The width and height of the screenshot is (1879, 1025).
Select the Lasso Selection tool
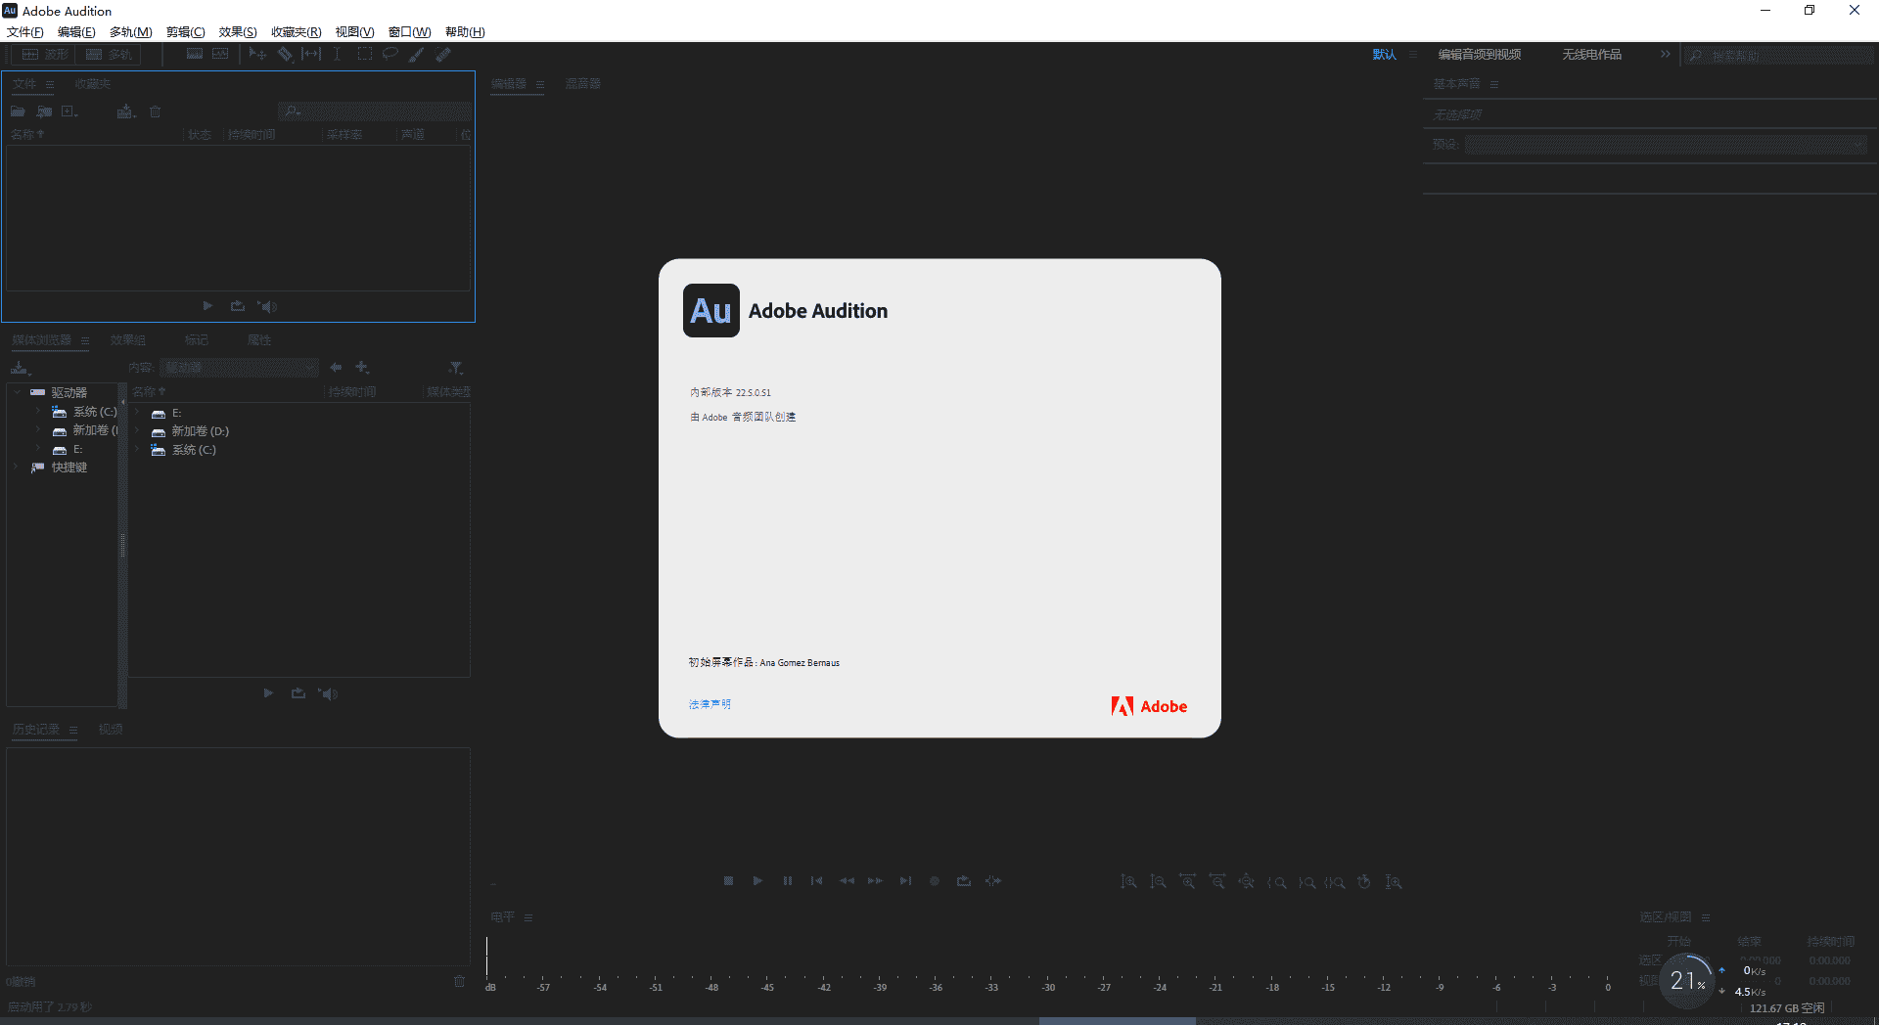click(x=390, y=55)
